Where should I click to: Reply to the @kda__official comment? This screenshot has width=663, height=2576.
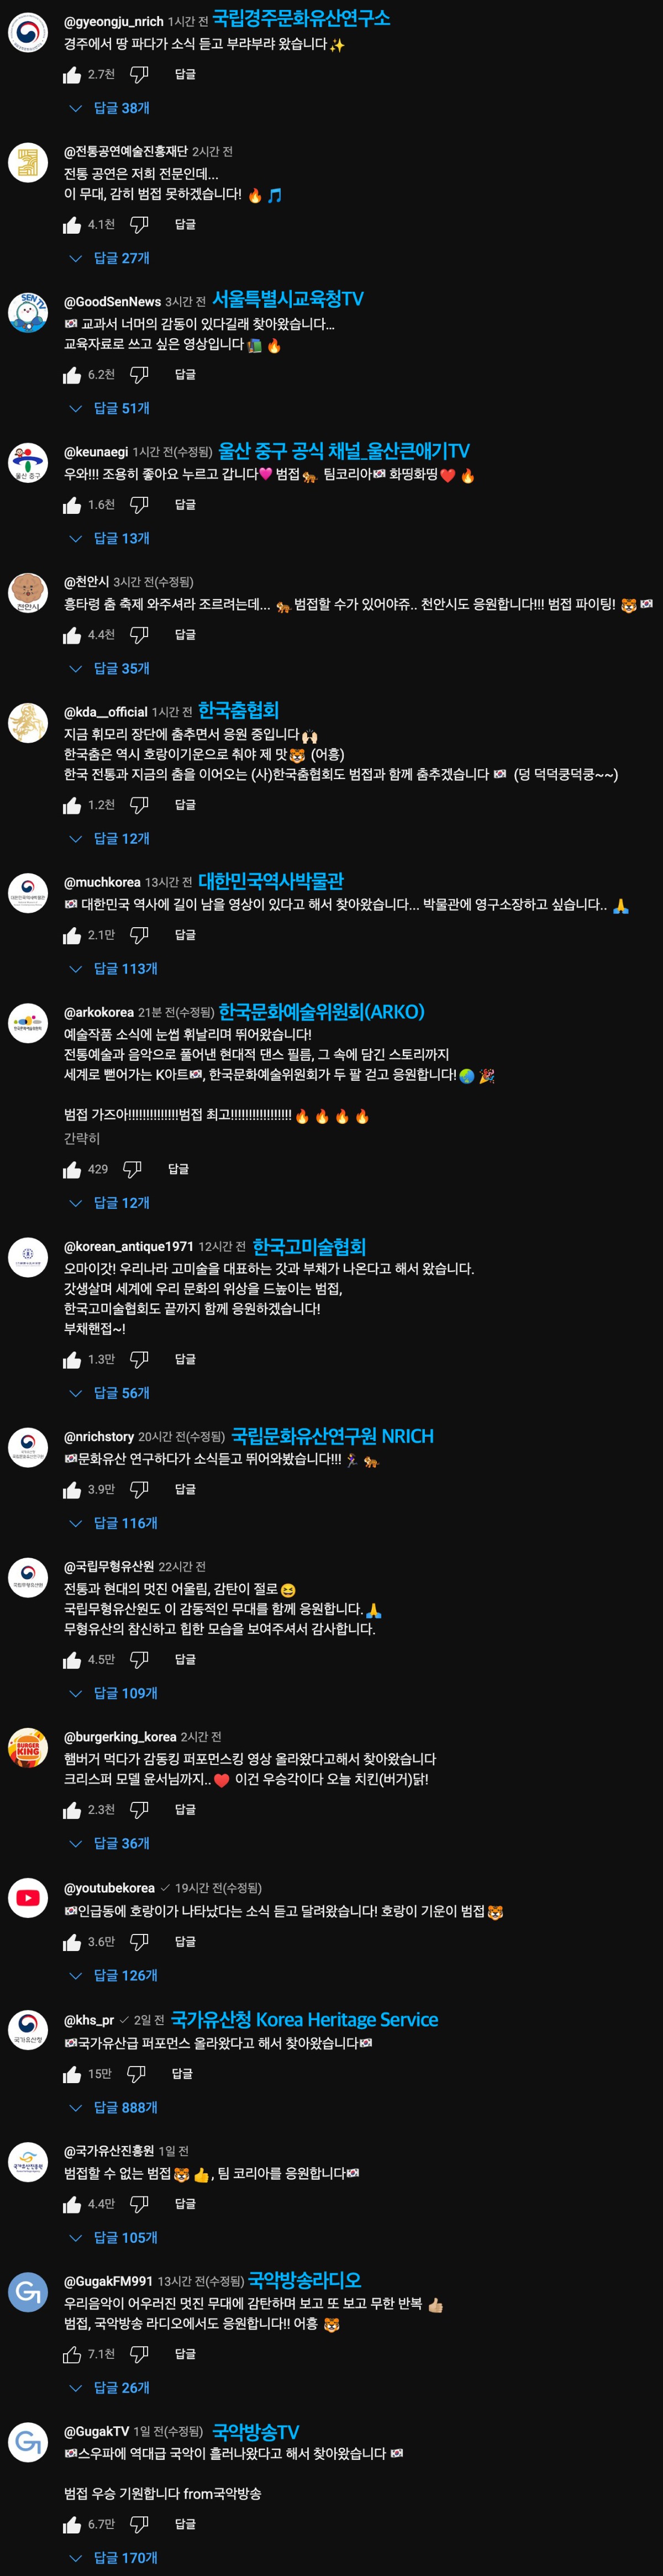pos(185,805)
